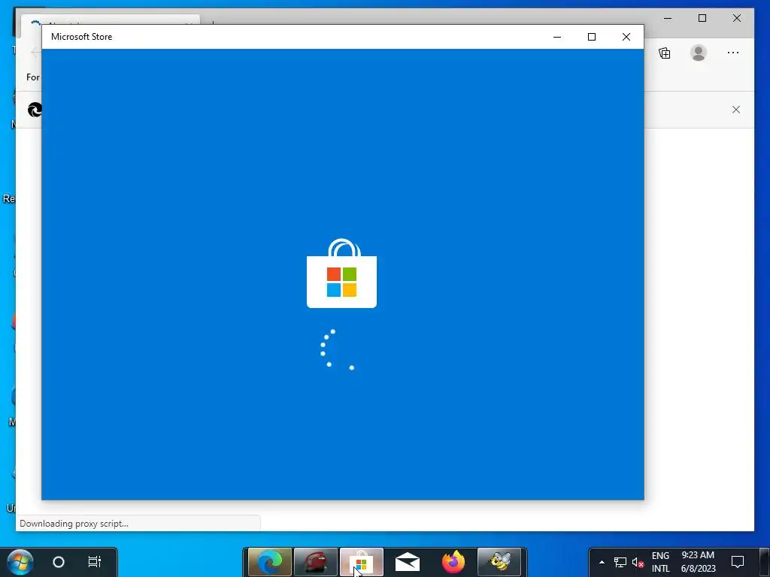Image resolution: width=770 pixels, height=577 pixels.
Task: Open the Action Center notifications icon
Action: (x=738, y=562)
